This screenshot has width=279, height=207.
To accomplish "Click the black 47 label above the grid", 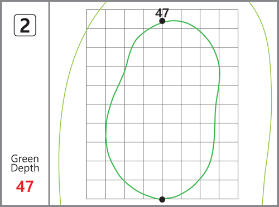I will (x=162, y=13).
